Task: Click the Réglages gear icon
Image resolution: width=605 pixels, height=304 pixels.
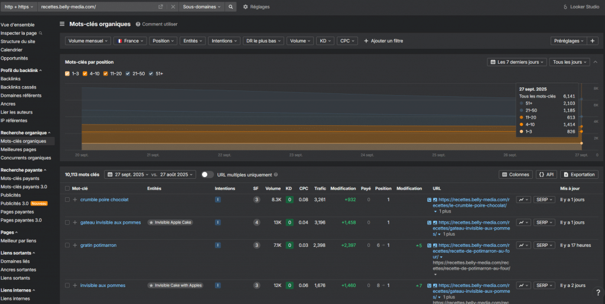Action: 246,6
